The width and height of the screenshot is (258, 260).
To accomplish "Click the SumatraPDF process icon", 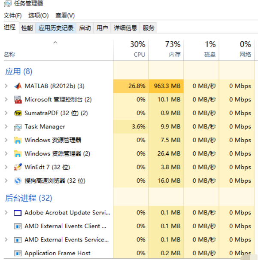I will [x=18, y=113].
